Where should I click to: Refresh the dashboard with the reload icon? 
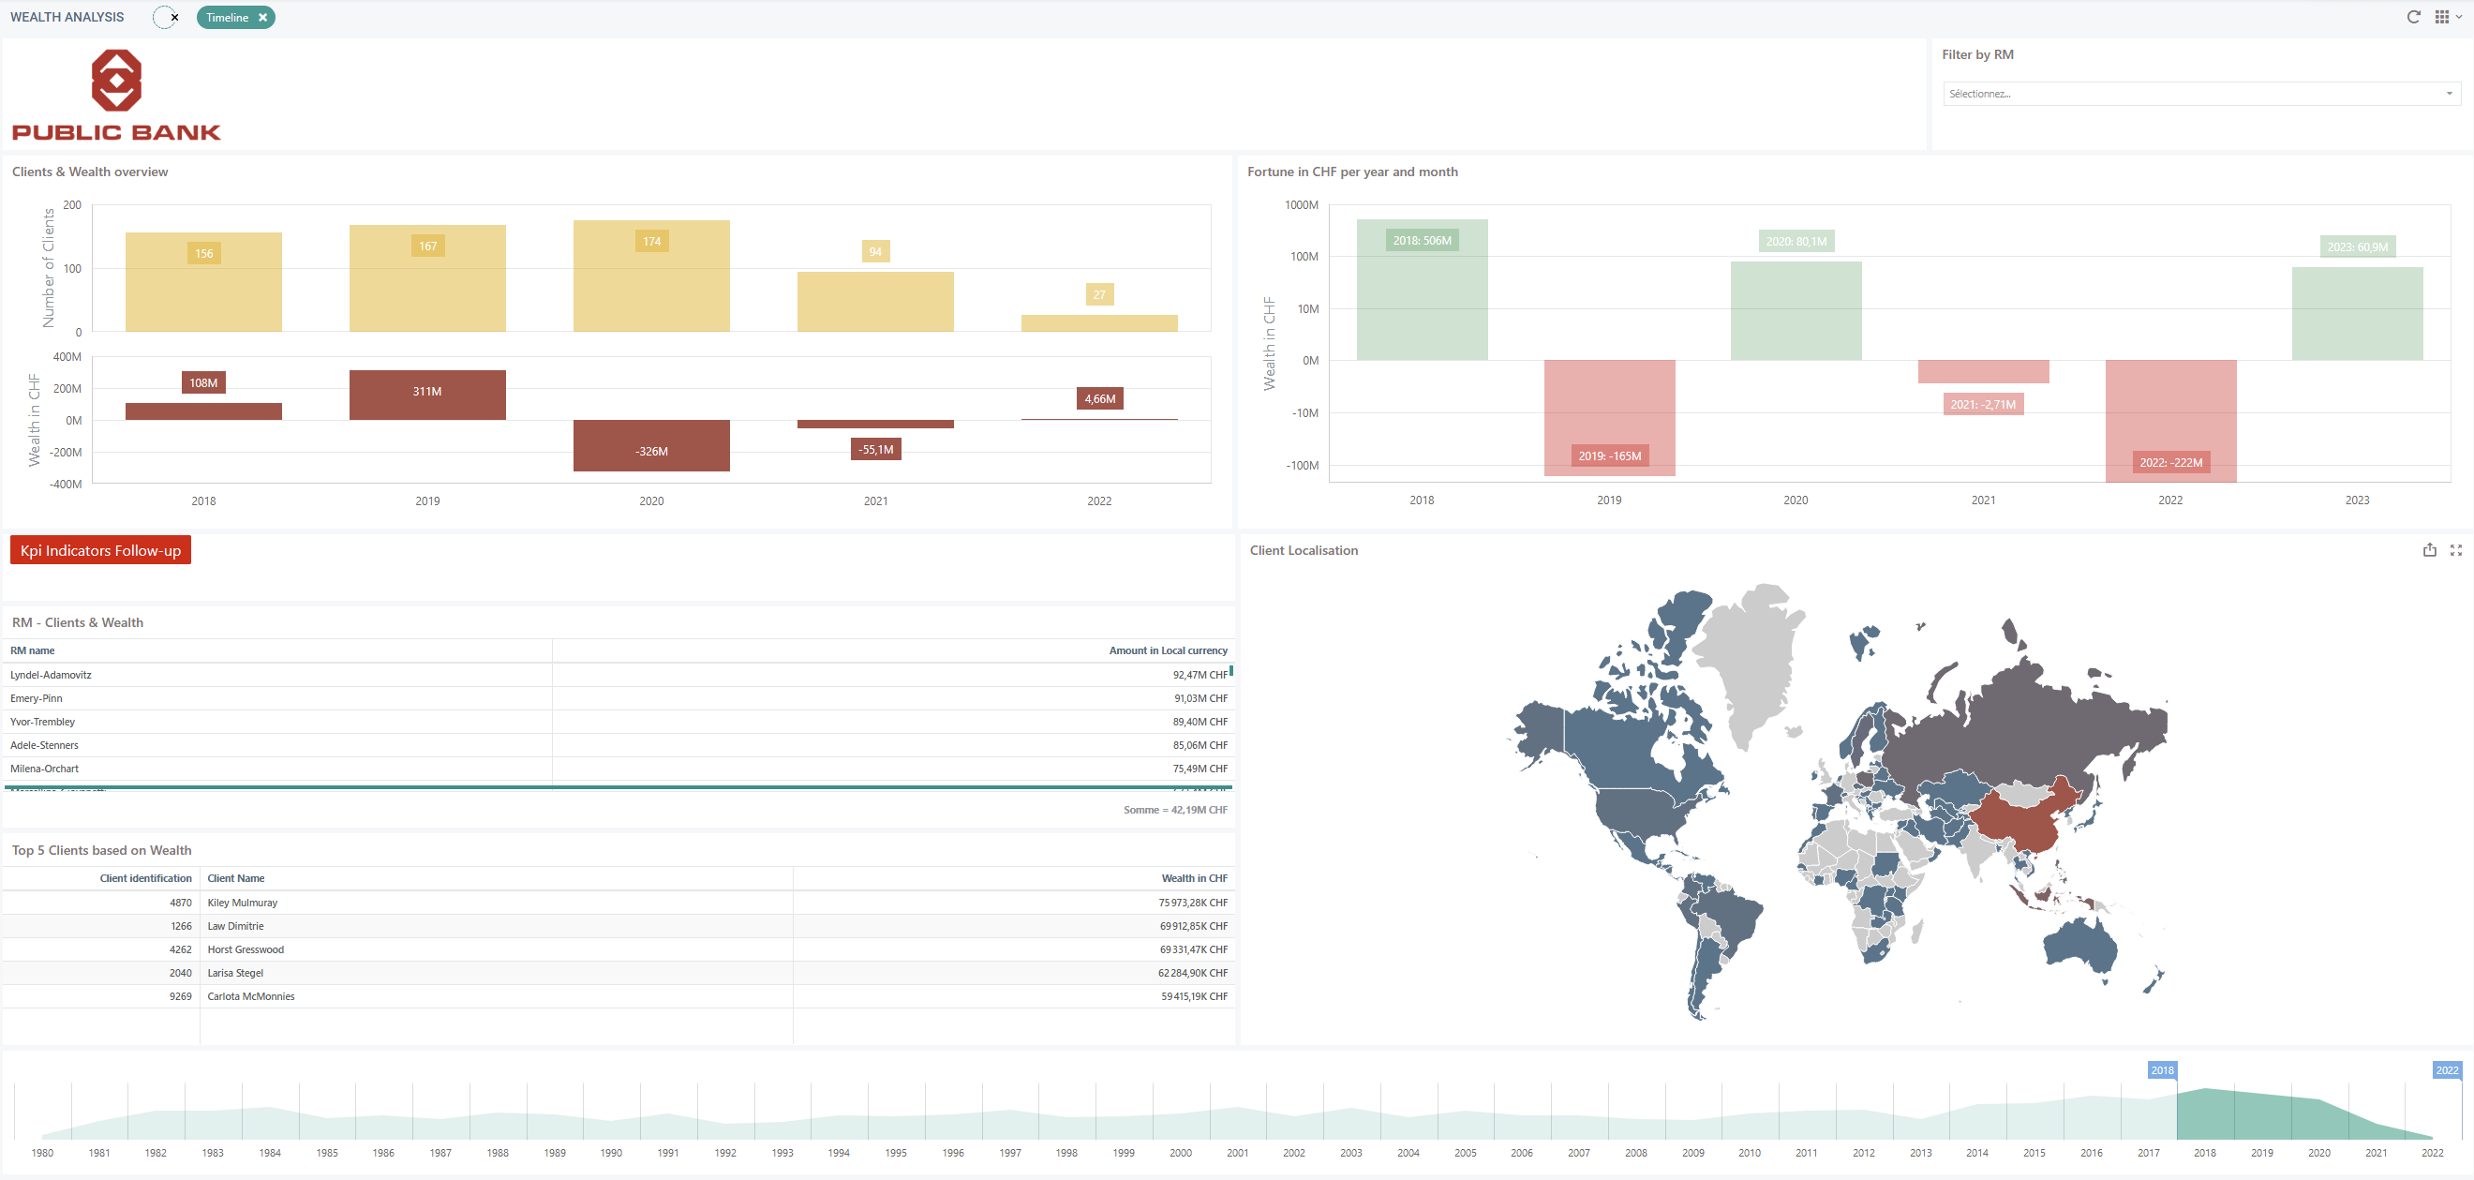tap(2413, 17)
